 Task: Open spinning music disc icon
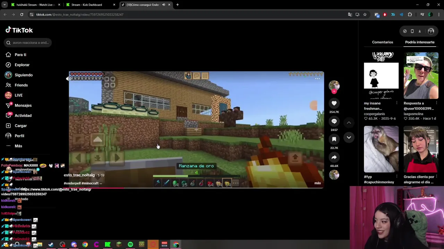[334, 175]
